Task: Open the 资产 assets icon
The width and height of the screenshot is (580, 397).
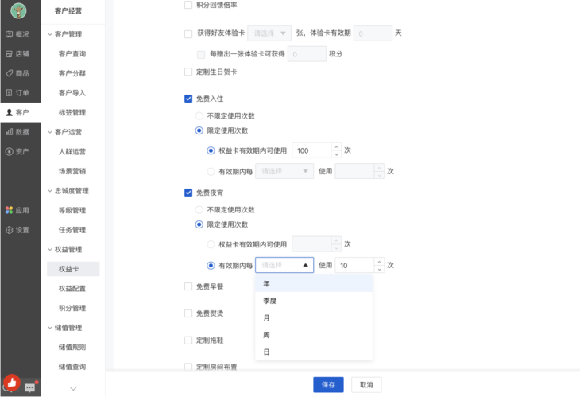Action: click(9, 151)
